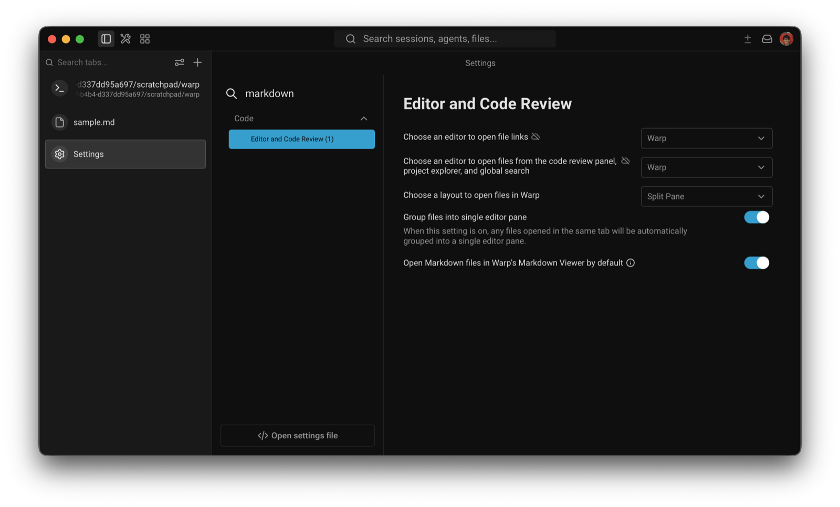This screenshot has height=507, width=840.
Task: Click the terminal session prompt icon
Action: tap(60, 89)
